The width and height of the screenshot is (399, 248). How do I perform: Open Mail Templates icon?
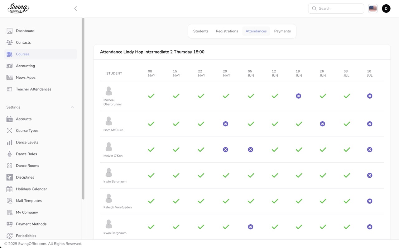pyautogui.click(x=10, y=201)
